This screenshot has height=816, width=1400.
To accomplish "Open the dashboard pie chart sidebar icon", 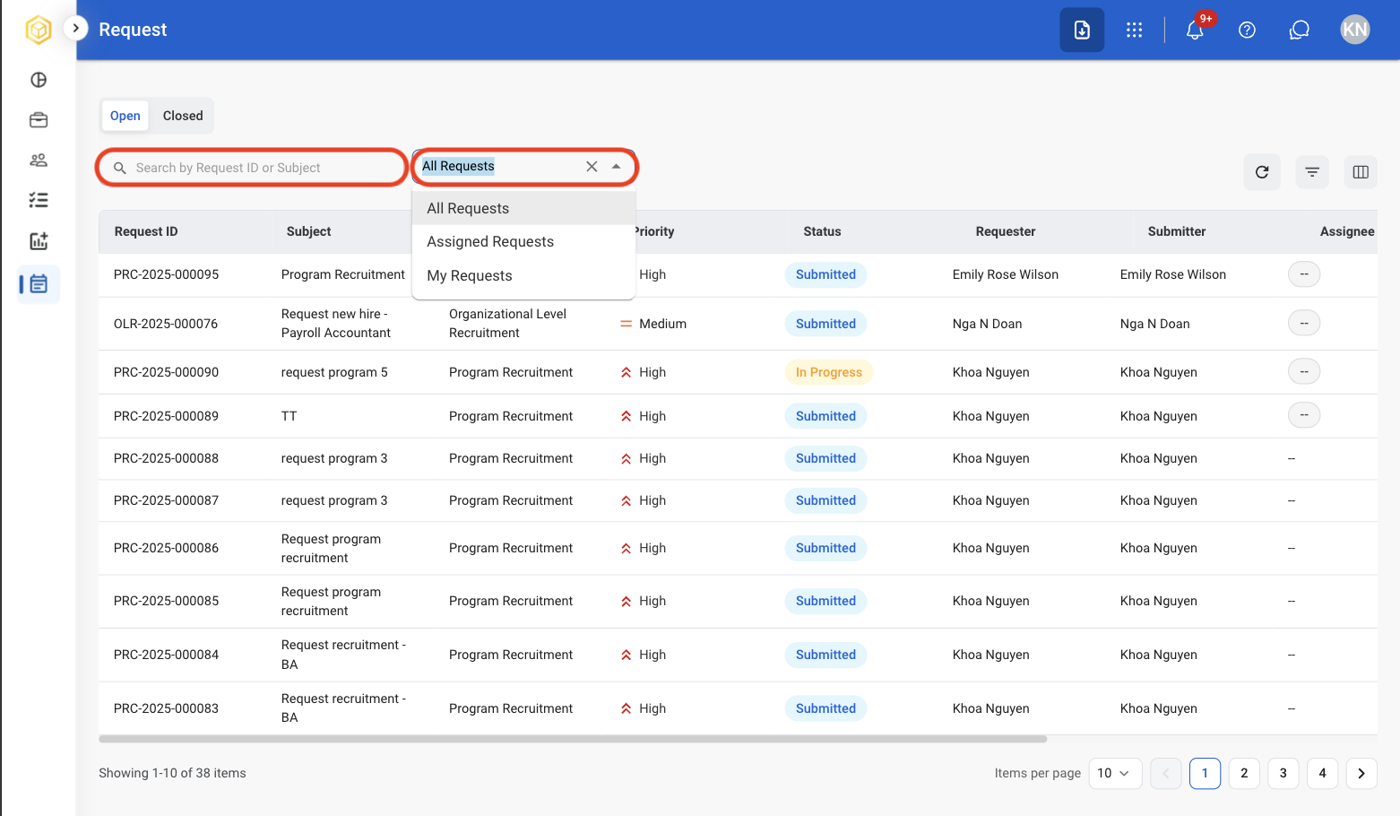I will click(39, 80).
